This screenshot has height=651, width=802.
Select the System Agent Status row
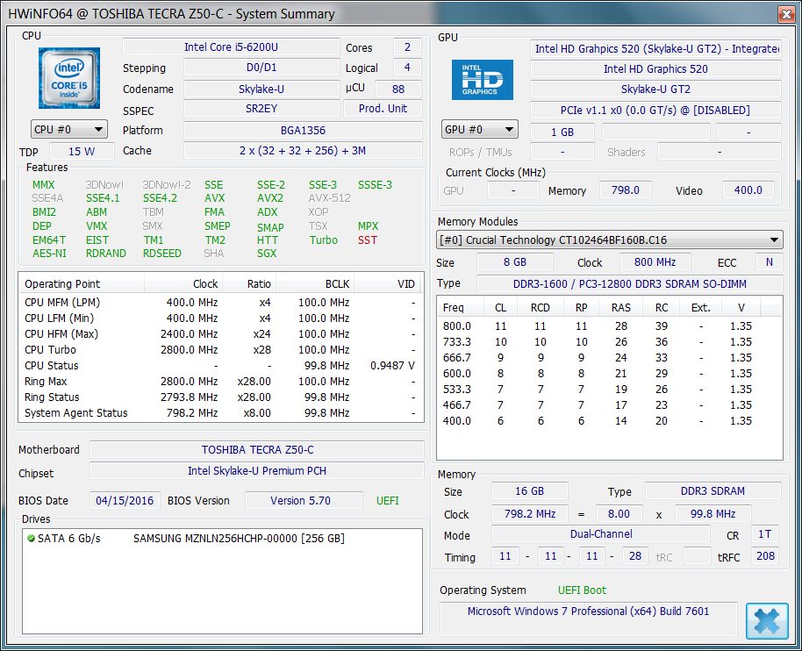pos(221,413)
